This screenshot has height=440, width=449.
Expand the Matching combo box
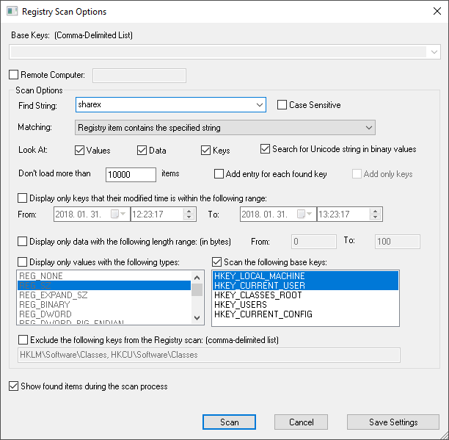(x=368, y=128)
